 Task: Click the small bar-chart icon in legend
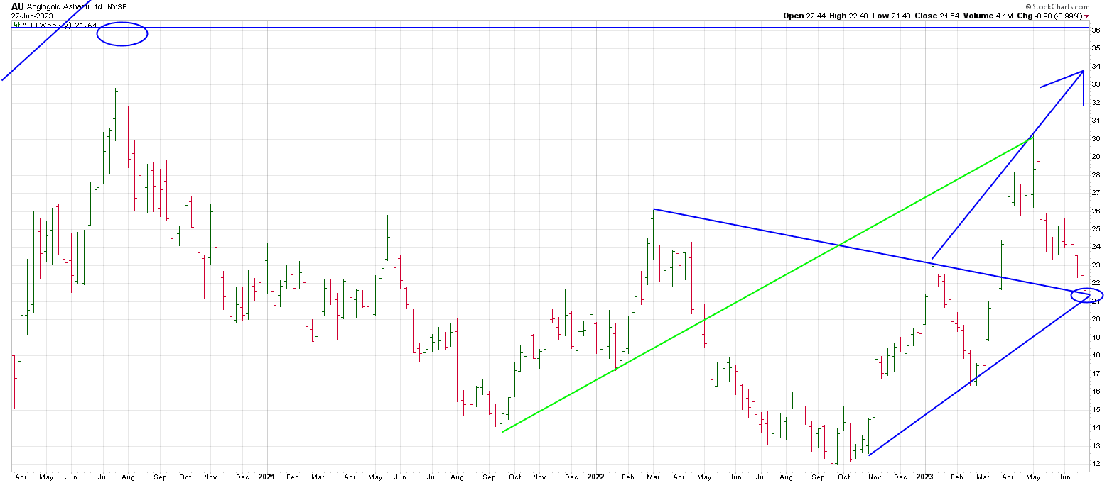coord(15,26)
